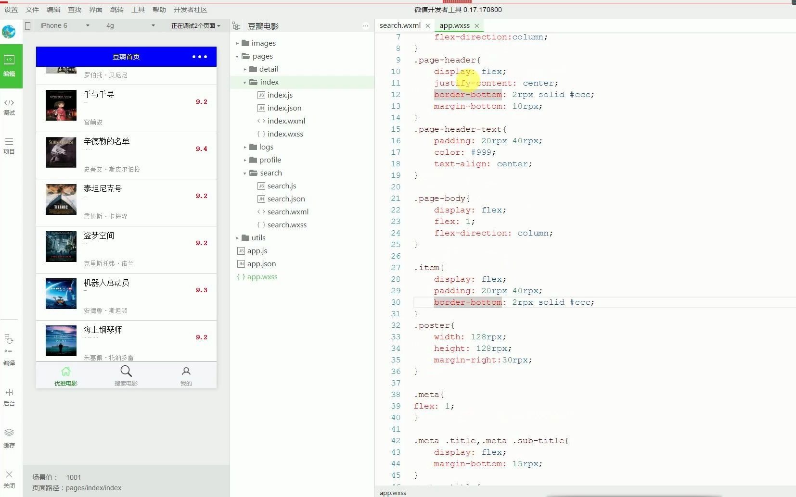This screenshot has width=796, height=497.
Task: Collapse the search folder
Action: click(245, 173)
